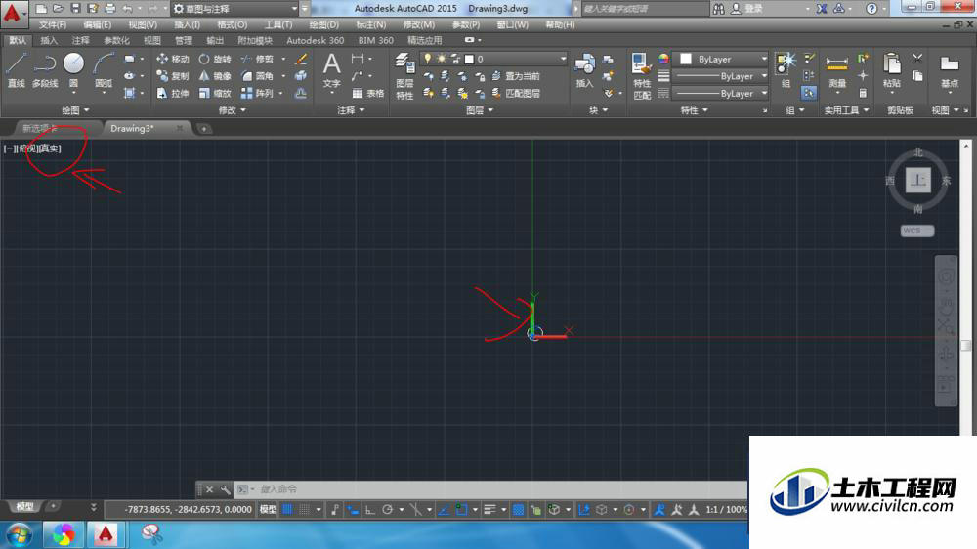The height and width of the screenshot is (549, 977).
Task: Expand the 注释 (Annotation) panel
Action: [351, 110]
